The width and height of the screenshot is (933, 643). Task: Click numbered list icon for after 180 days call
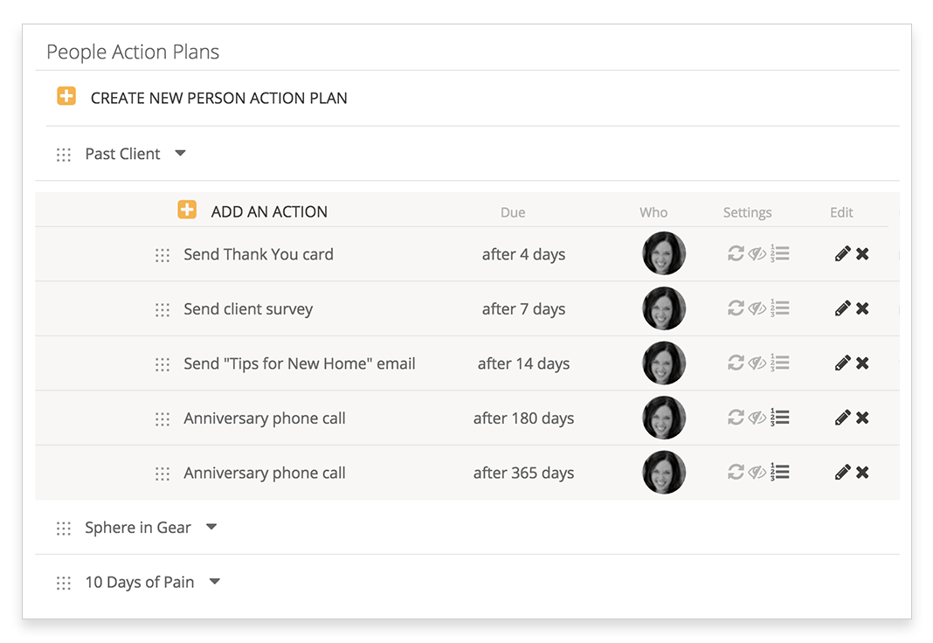(780, 417)
